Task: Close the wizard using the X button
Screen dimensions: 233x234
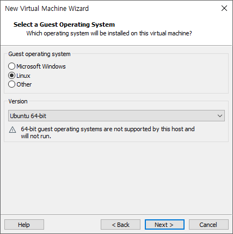Action: 224,8
